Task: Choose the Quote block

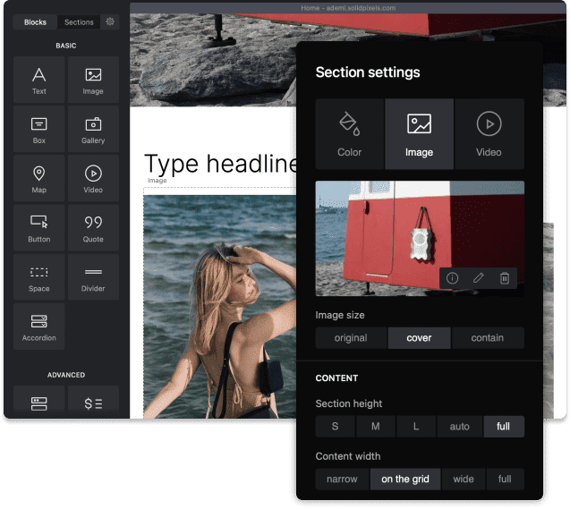Action: point(93,228)
